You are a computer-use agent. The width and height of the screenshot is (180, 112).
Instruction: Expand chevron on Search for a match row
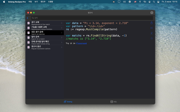tap(62, 38)
